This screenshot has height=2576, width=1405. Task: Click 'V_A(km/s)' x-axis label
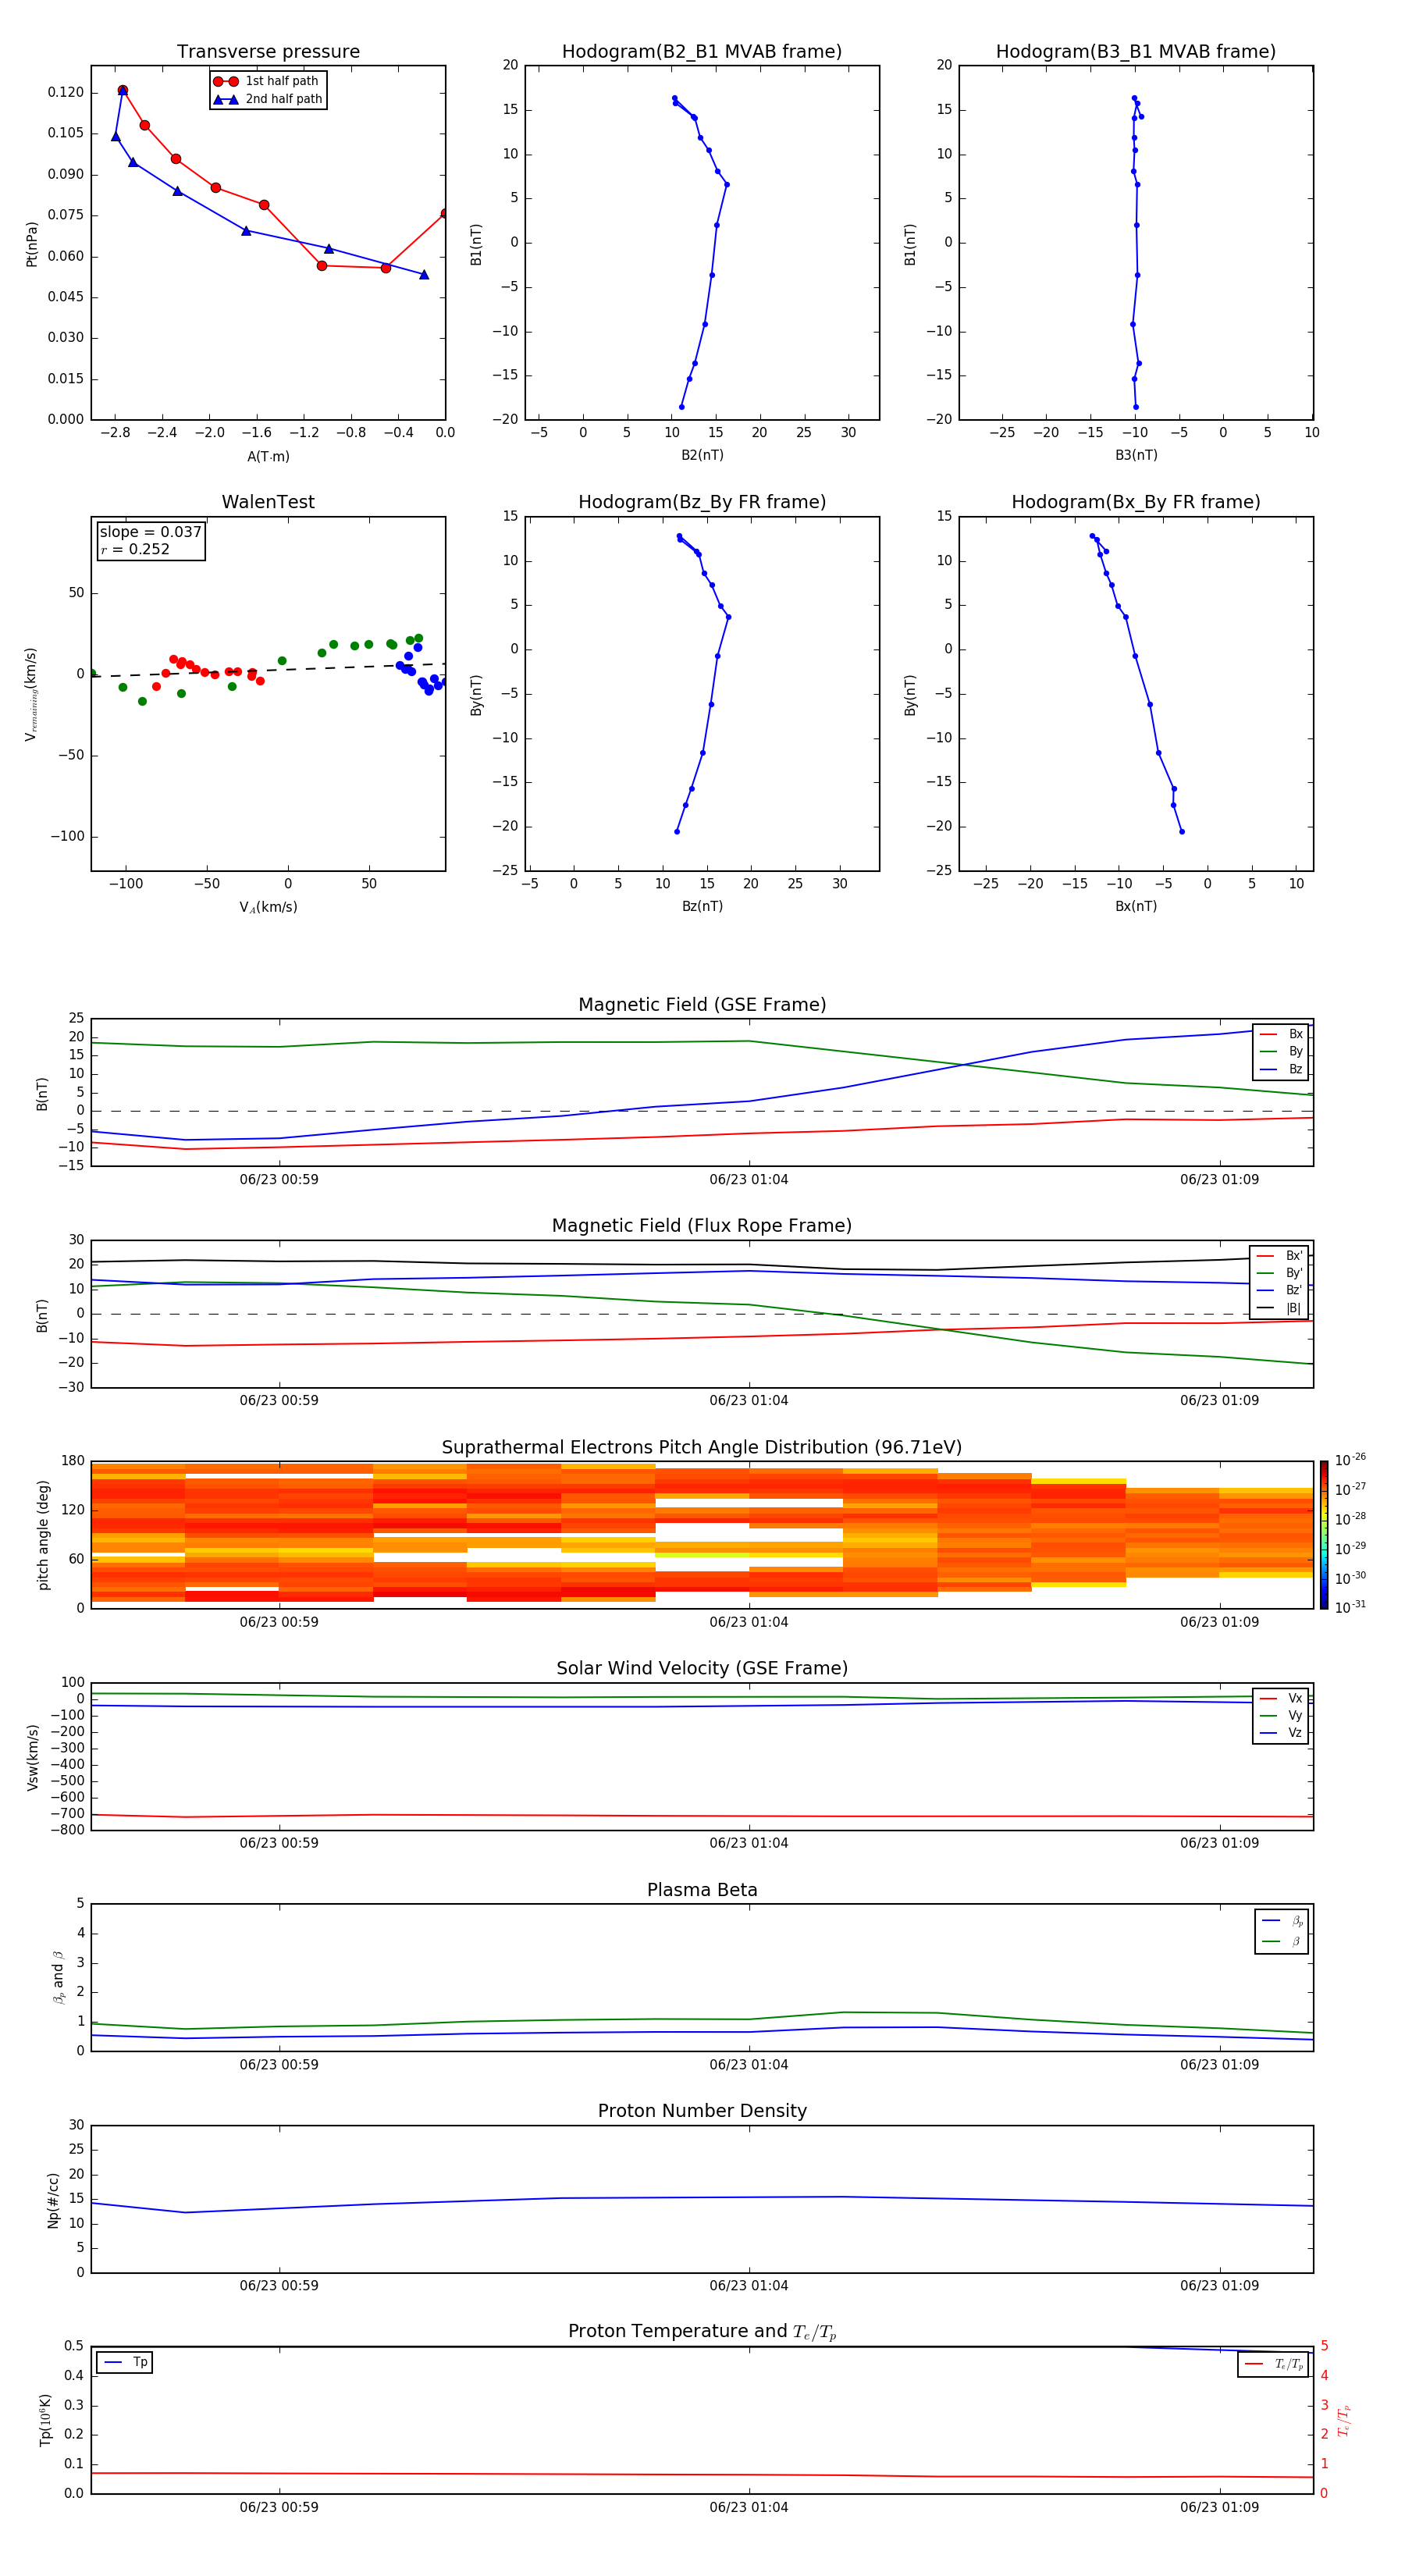pyautogui.click(x=268, y=908)
